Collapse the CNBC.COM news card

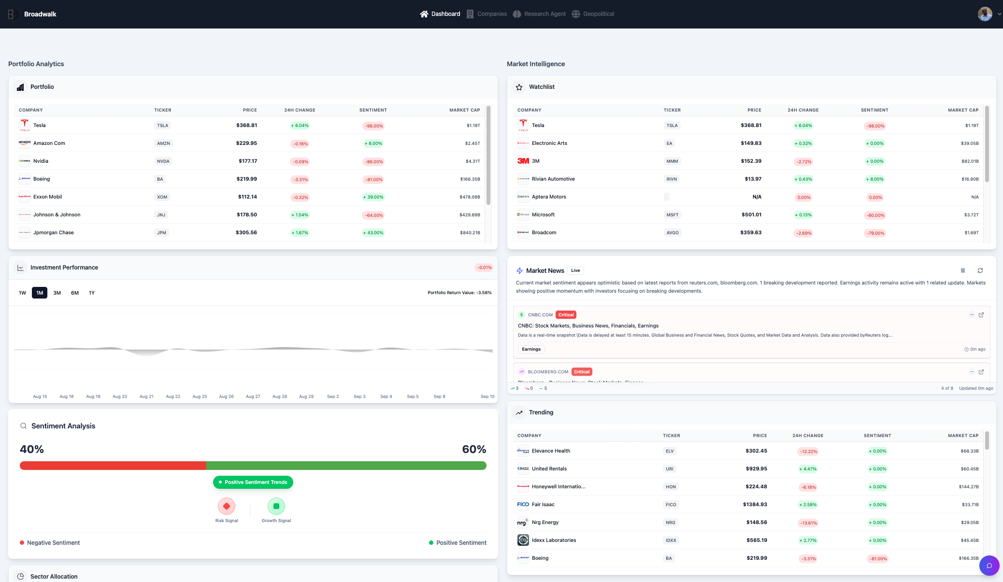click(971, 315)
